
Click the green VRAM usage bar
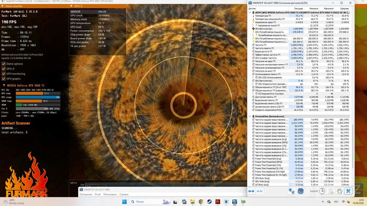[19, 105]
